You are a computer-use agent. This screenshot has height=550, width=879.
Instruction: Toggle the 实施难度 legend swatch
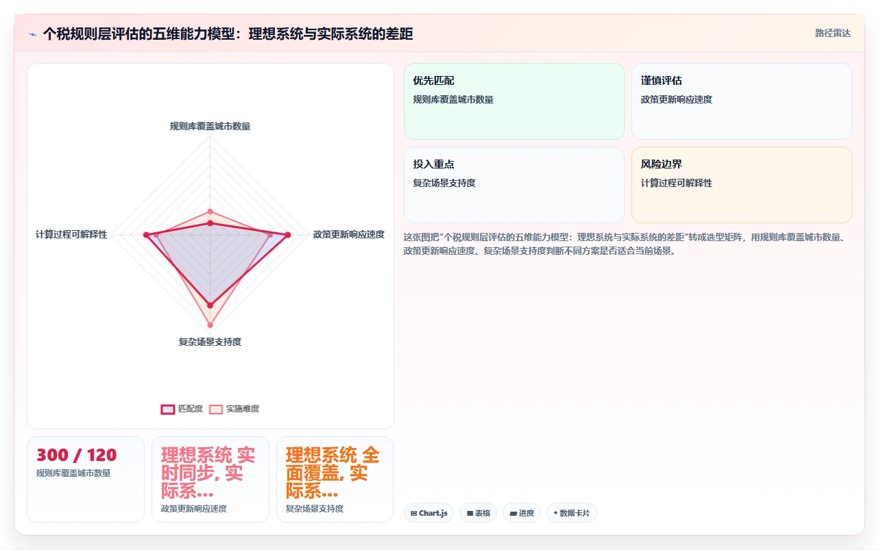click(x=216, y=409)
